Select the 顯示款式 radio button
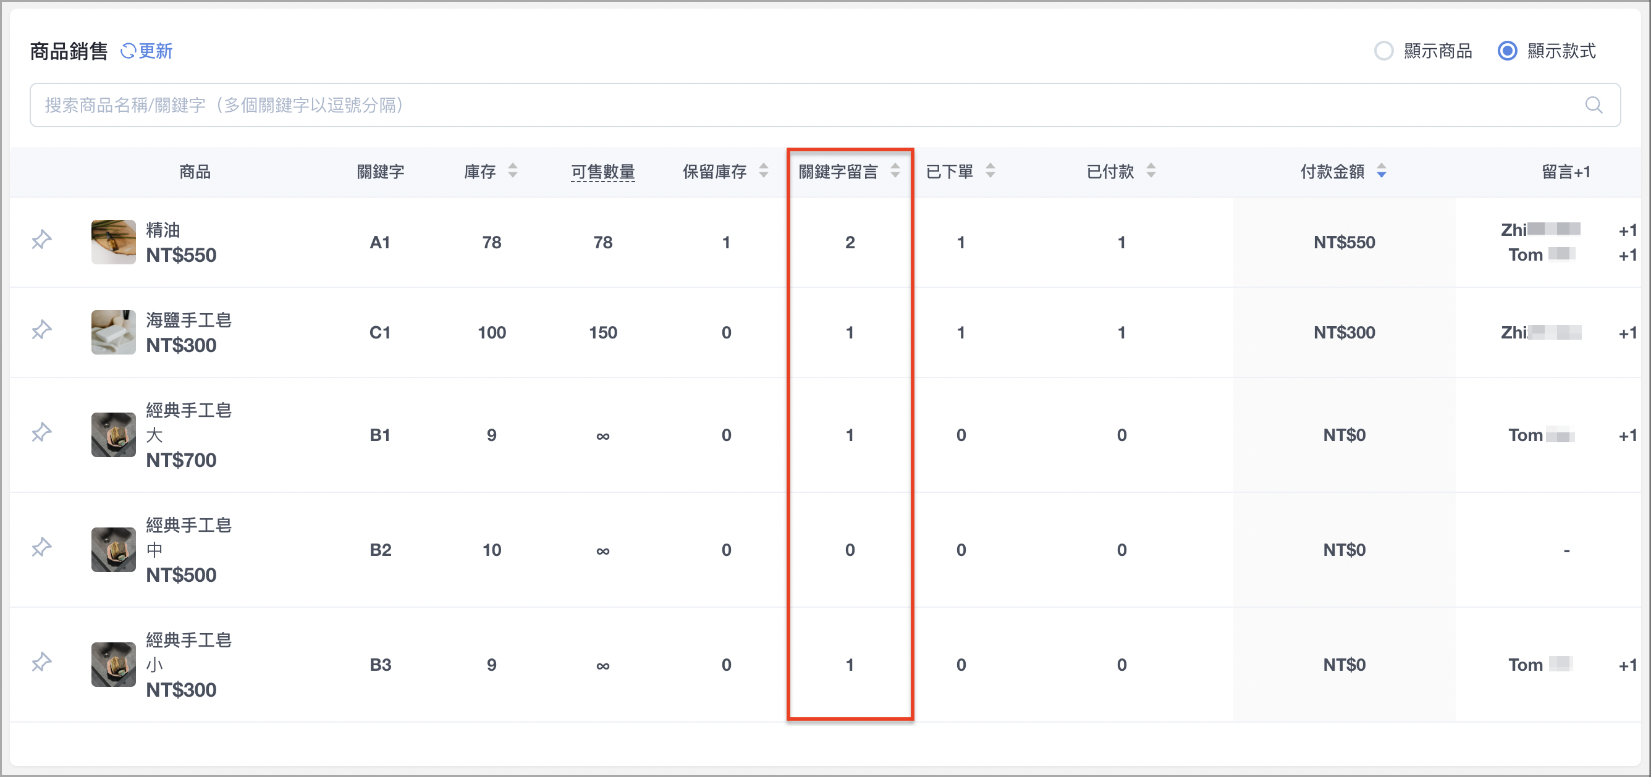This screenshot has width=1651, height=777. tap(1507, 51)
